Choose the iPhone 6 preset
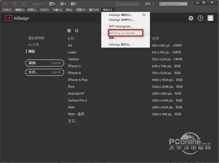The width and height of the screenshot is (219, 163). point(74,73)
